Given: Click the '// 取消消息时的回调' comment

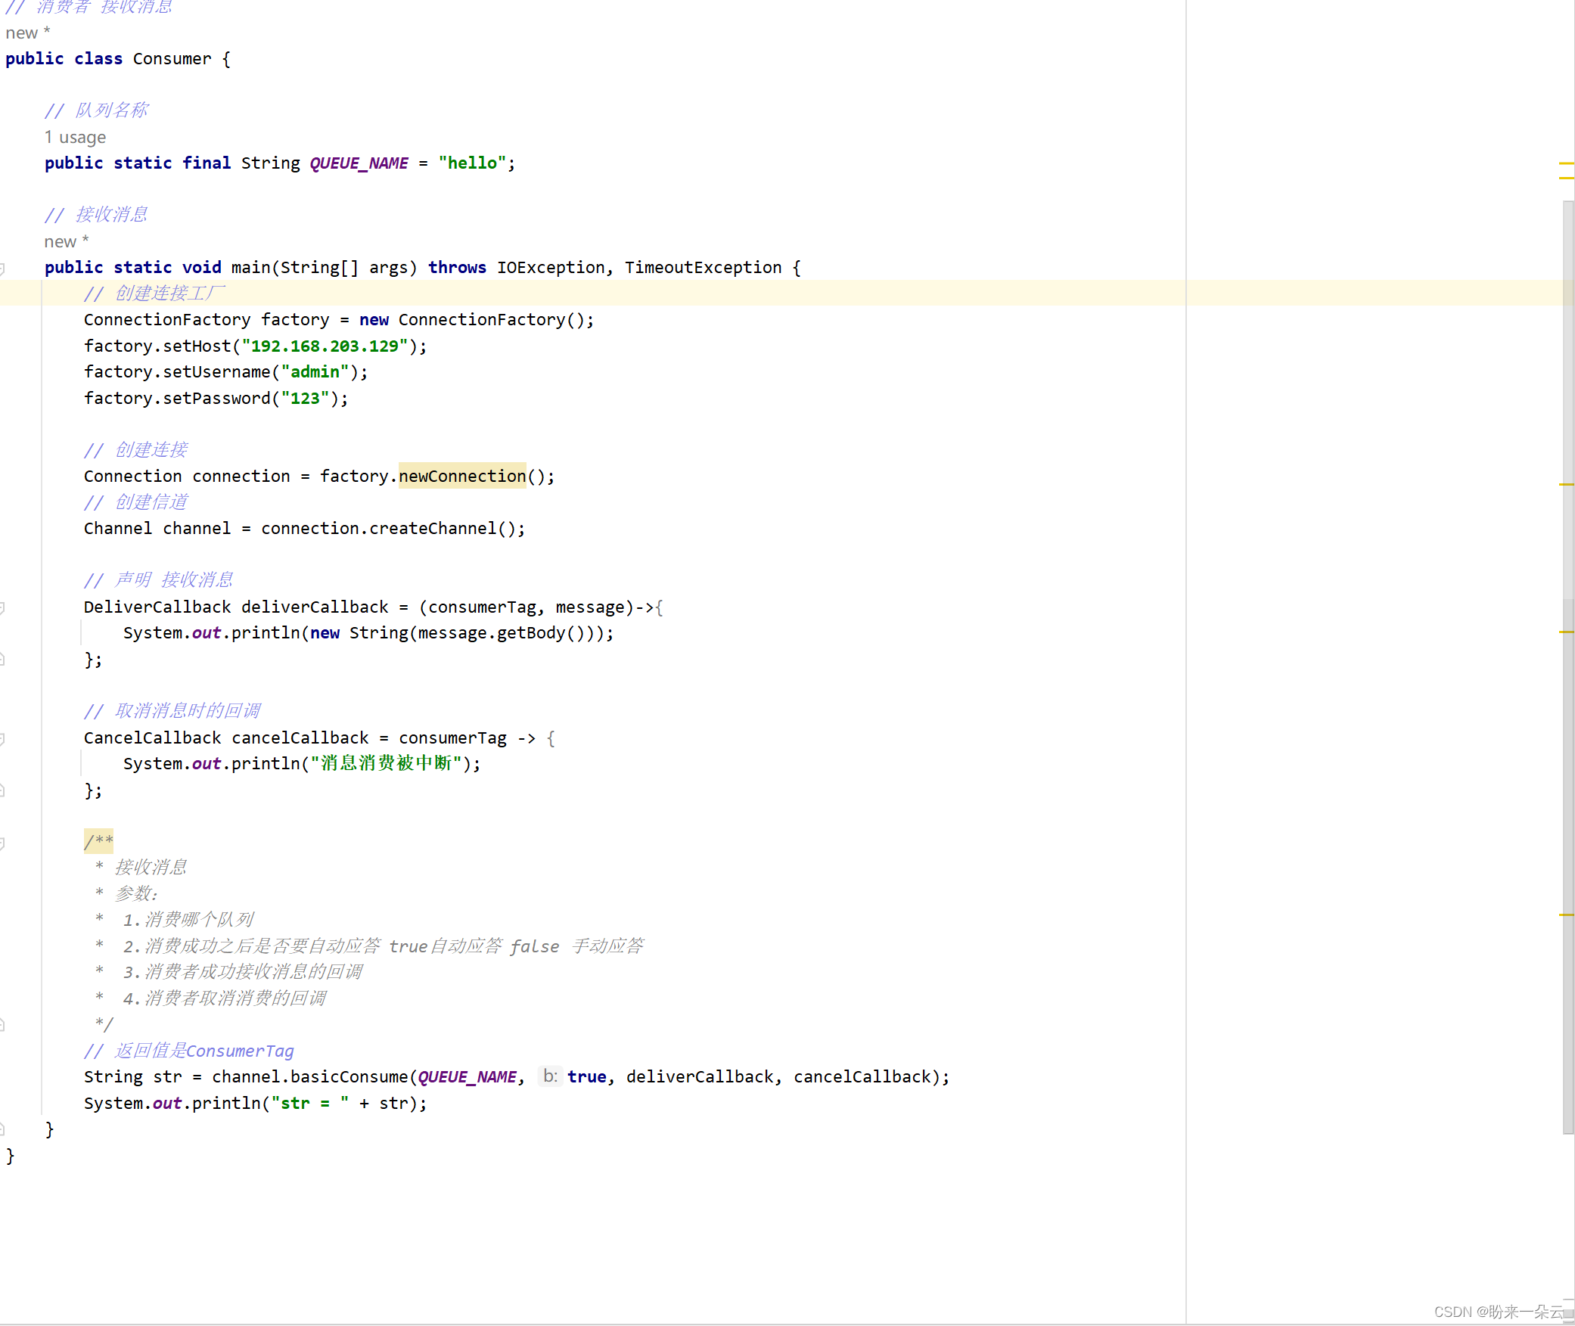Looking at the screenshot, I should pyautogui.click(x=172, y=711).
